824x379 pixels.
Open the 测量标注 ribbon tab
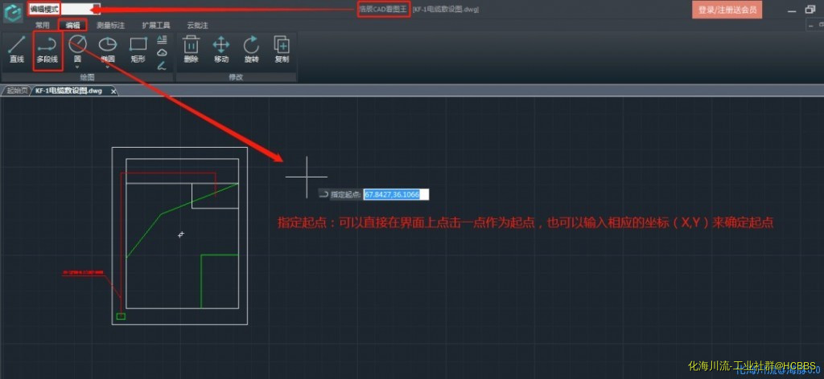111,25
